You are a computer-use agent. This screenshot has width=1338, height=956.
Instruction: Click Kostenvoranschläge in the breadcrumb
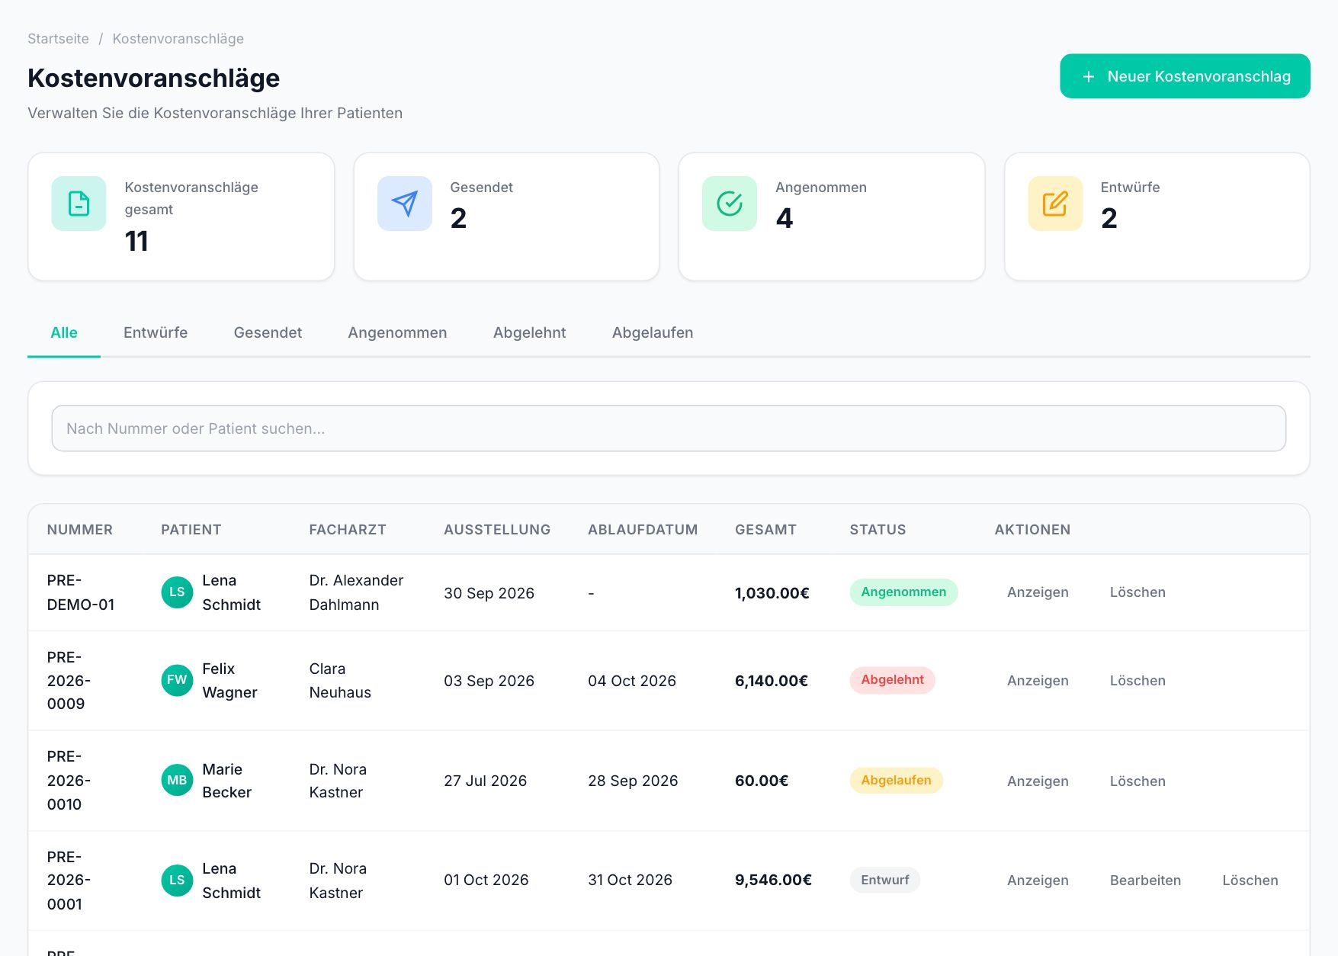178,39
